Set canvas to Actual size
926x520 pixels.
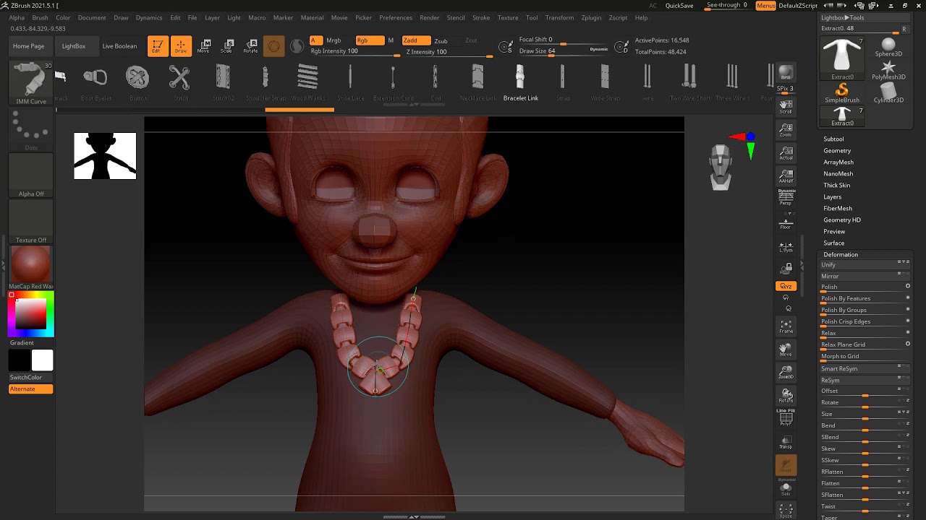point(786,153)
